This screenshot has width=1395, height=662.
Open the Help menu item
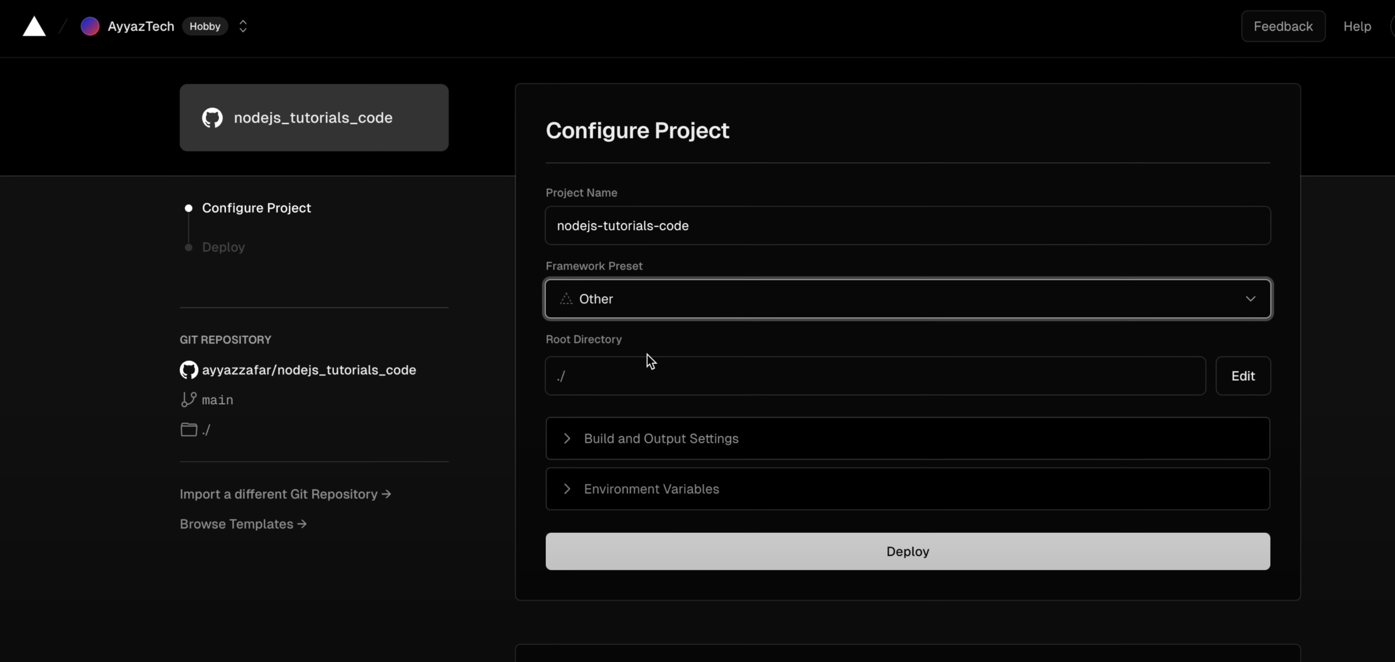pyautogui.click(x=1357, y=26)
